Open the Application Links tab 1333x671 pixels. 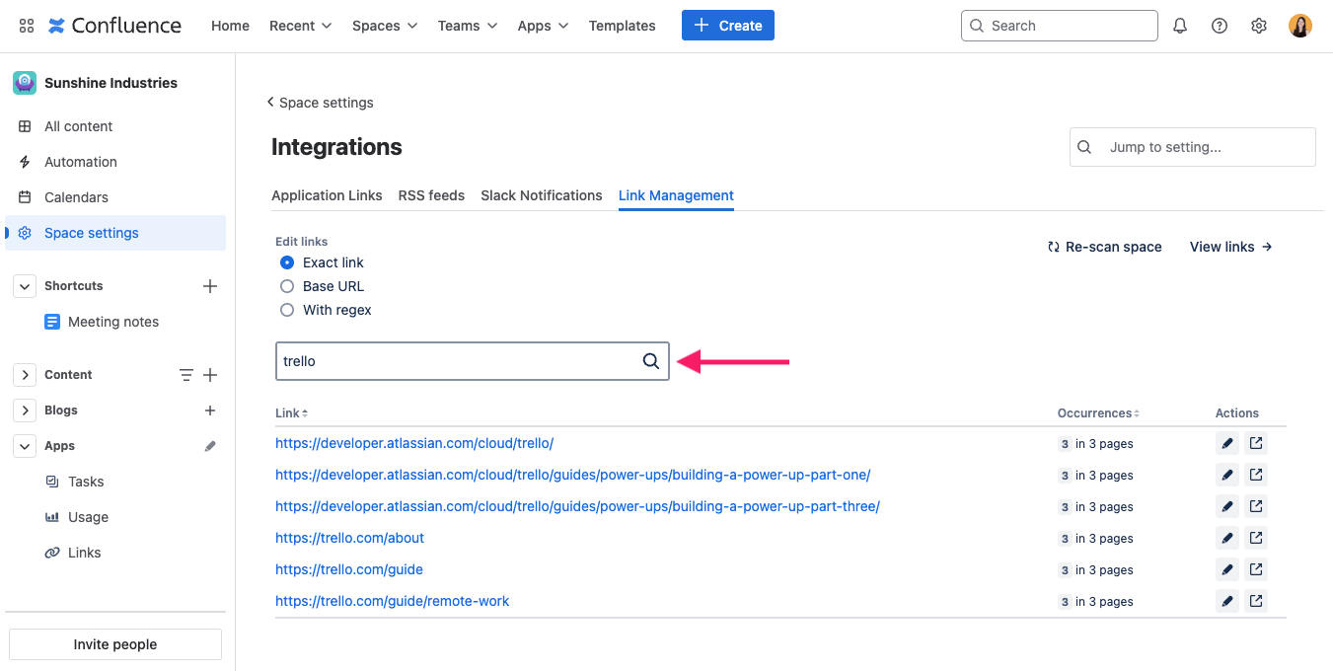click(327, 195)
